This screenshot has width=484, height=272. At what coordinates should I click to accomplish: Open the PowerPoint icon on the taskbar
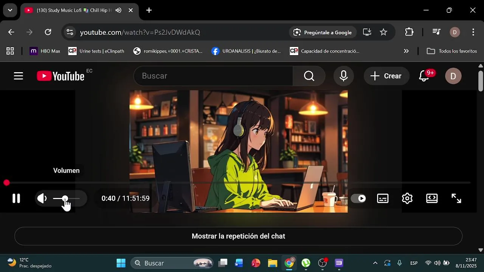pyautogui.click(x=256, y=263)
